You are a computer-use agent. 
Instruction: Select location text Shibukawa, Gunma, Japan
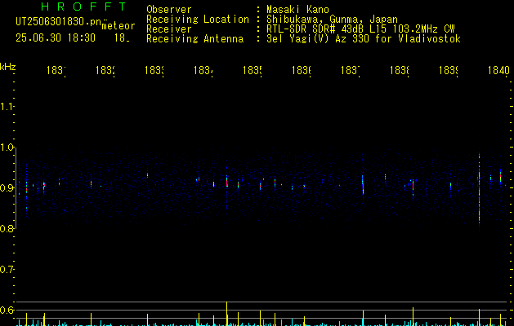click(x=332, y=20)
